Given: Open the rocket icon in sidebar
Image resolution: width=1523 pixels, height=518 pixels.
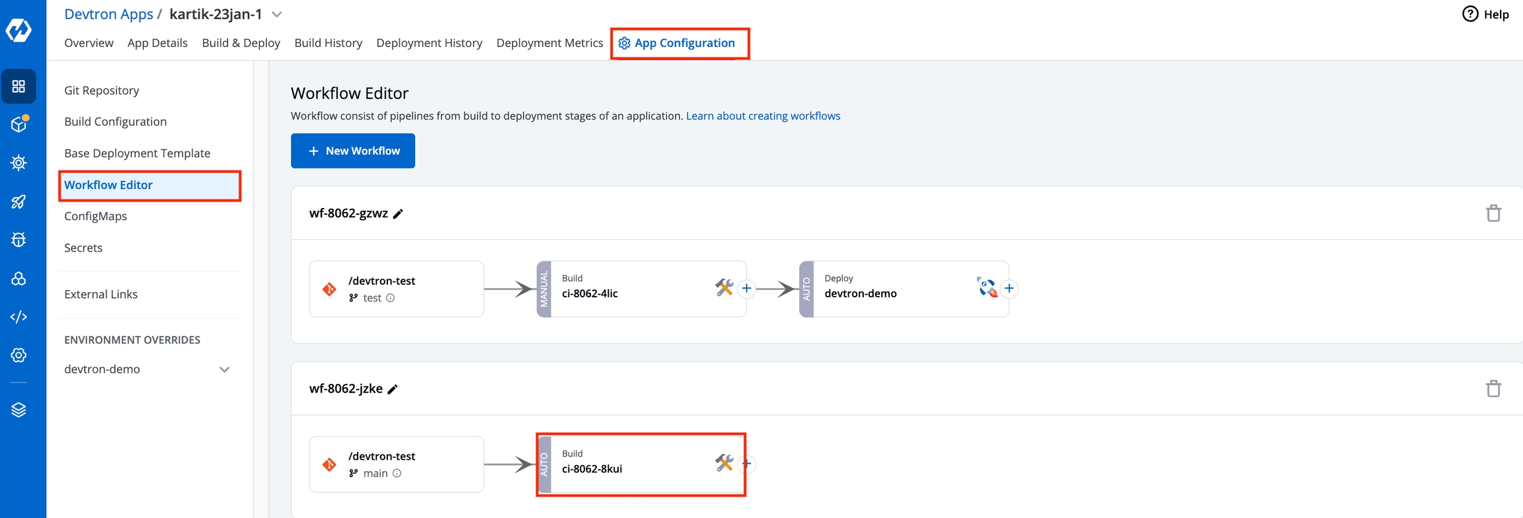Looking at the screenshot, I should coord(19,202).
